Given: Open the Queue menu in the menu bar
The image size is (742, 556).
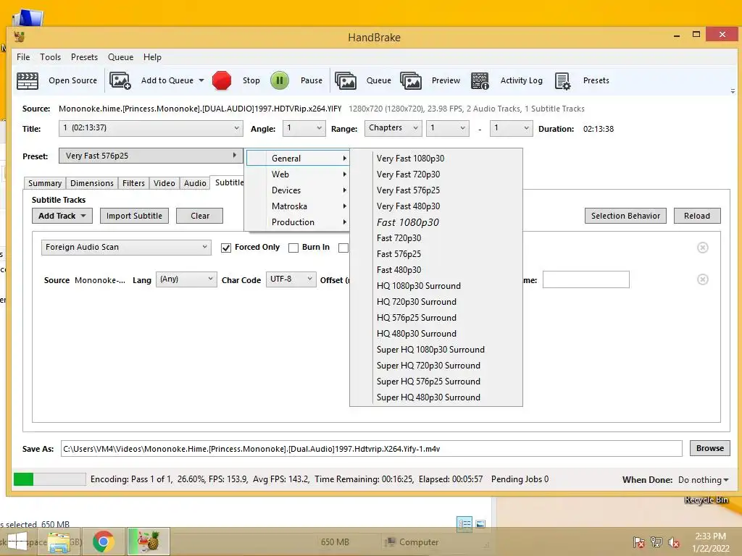Looking at the screenshot, I should click(121, 57).
